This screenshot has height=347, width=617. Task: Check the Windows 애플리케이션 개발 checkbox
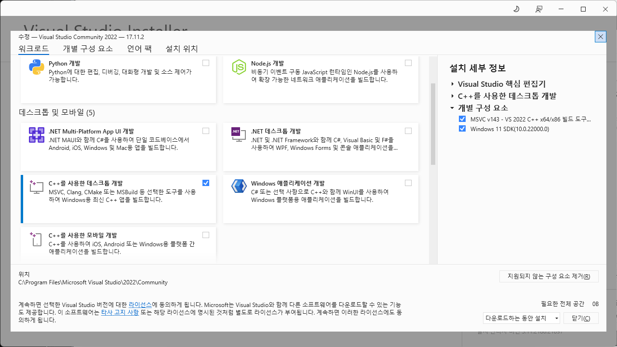click(408, 183)
